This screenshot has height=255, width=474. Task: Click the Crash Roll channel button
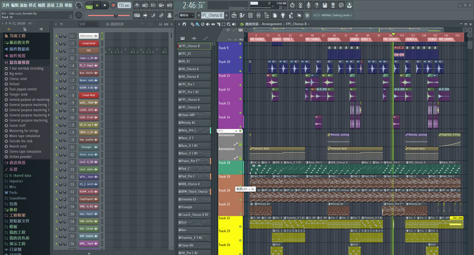pos(89,95)
